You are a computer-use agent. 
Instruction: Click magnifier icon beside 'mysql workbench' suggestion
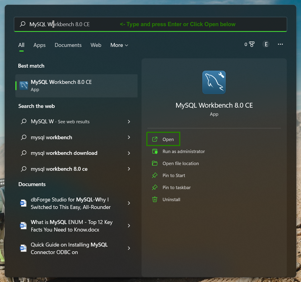[x=23, y=137]
